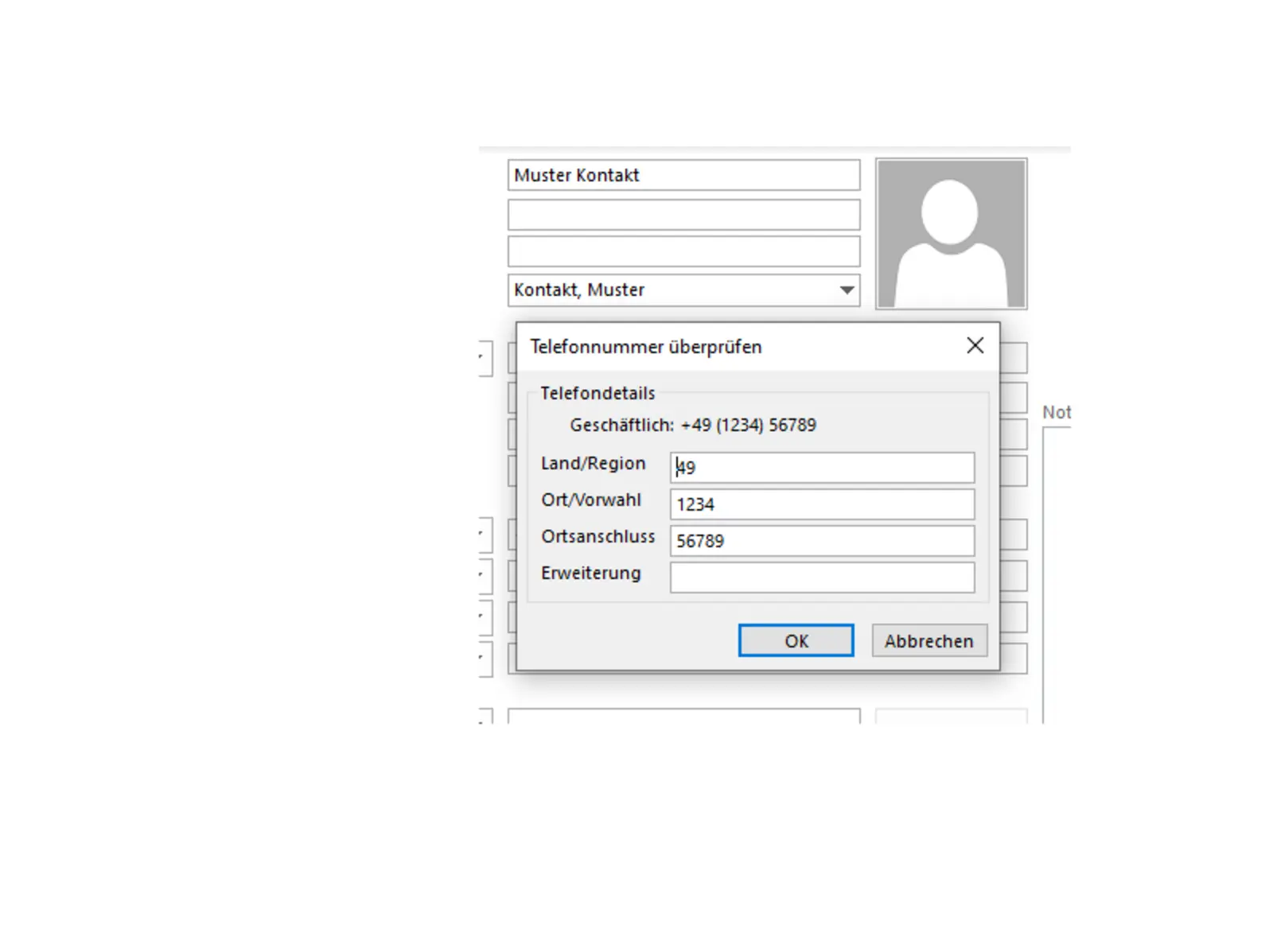Click into the Land/Region input field

pos(822,468)
